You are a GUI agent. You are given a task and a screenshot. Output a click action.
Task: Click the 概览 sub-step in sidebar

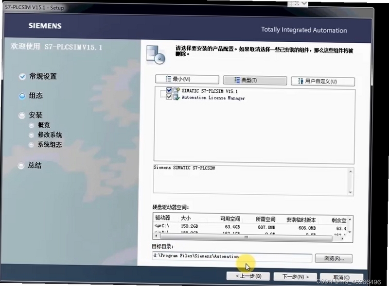(44, 125)
